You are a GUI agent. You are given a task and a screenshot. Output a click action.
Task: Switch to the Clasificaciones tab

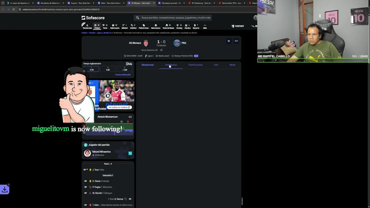(x=195, y=65)
